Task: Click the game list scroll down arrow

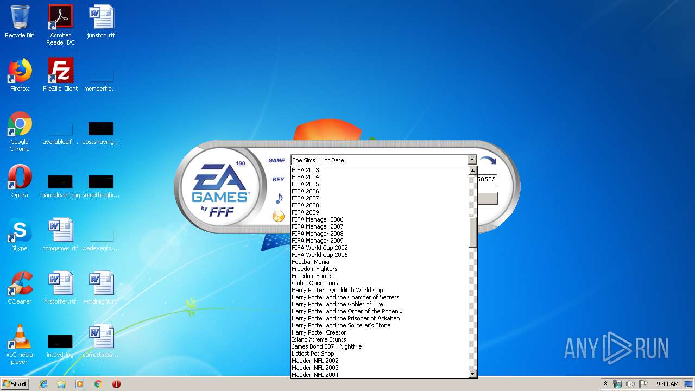Action: pyautogui.click(x=472, y=374)
